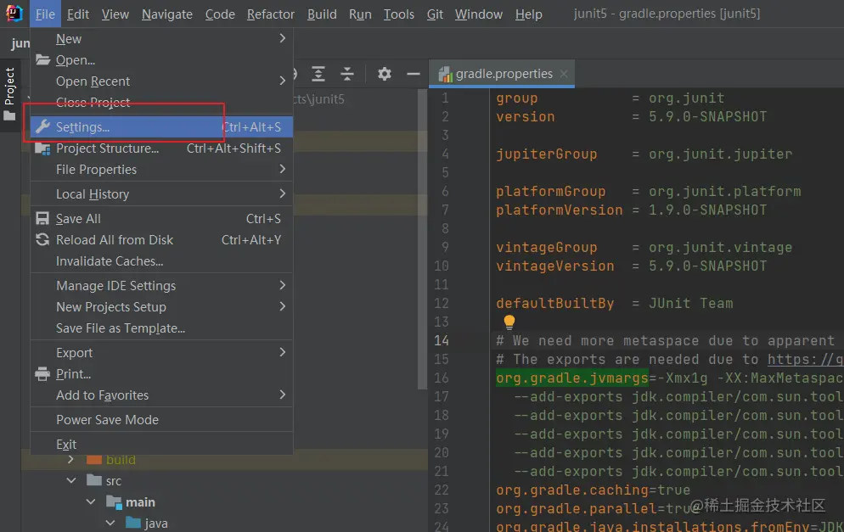Select the build folder icon
Screen dimensions: 844x532
(94, 459)
